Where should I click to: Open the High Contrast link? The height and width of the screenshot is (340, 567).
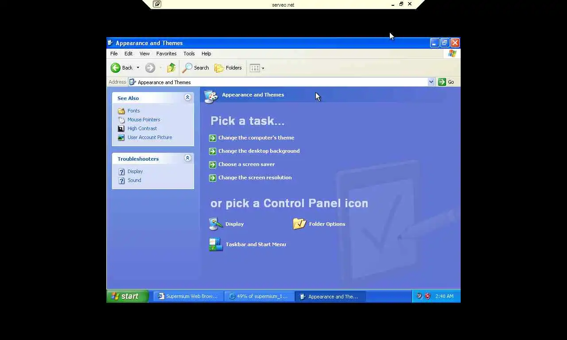coord(142,128)
